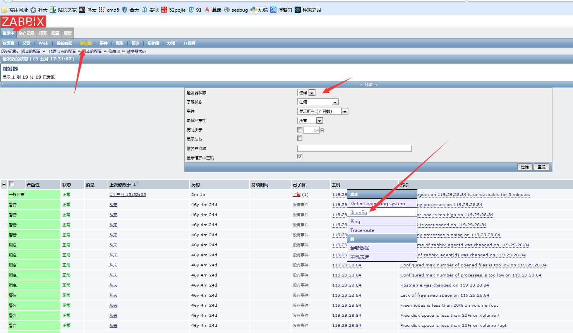573x333 pixels.
Task: Open the Web submenu item
Action: coord(43,43)
